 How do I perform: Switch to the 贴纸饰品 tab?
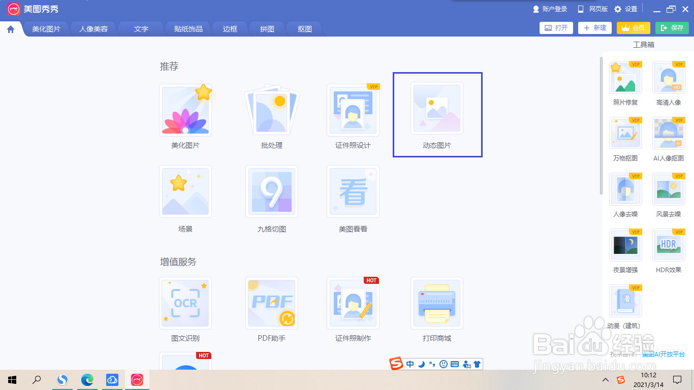[x=188, y=29]
